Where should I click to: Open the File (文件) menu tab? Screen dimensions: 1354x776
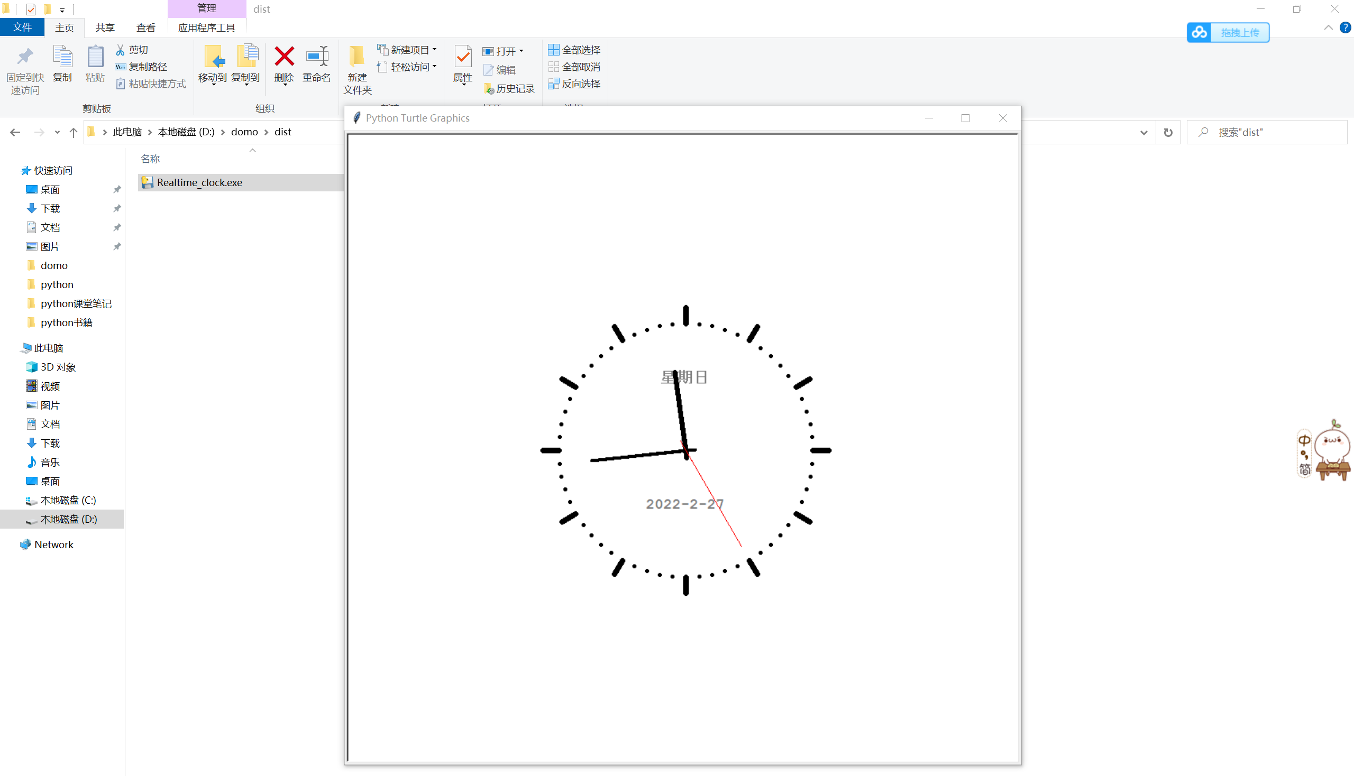coord(22,27)
